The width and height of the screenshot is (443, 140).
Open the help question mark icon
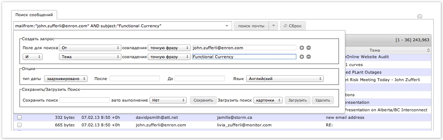(x=420, y=17)
